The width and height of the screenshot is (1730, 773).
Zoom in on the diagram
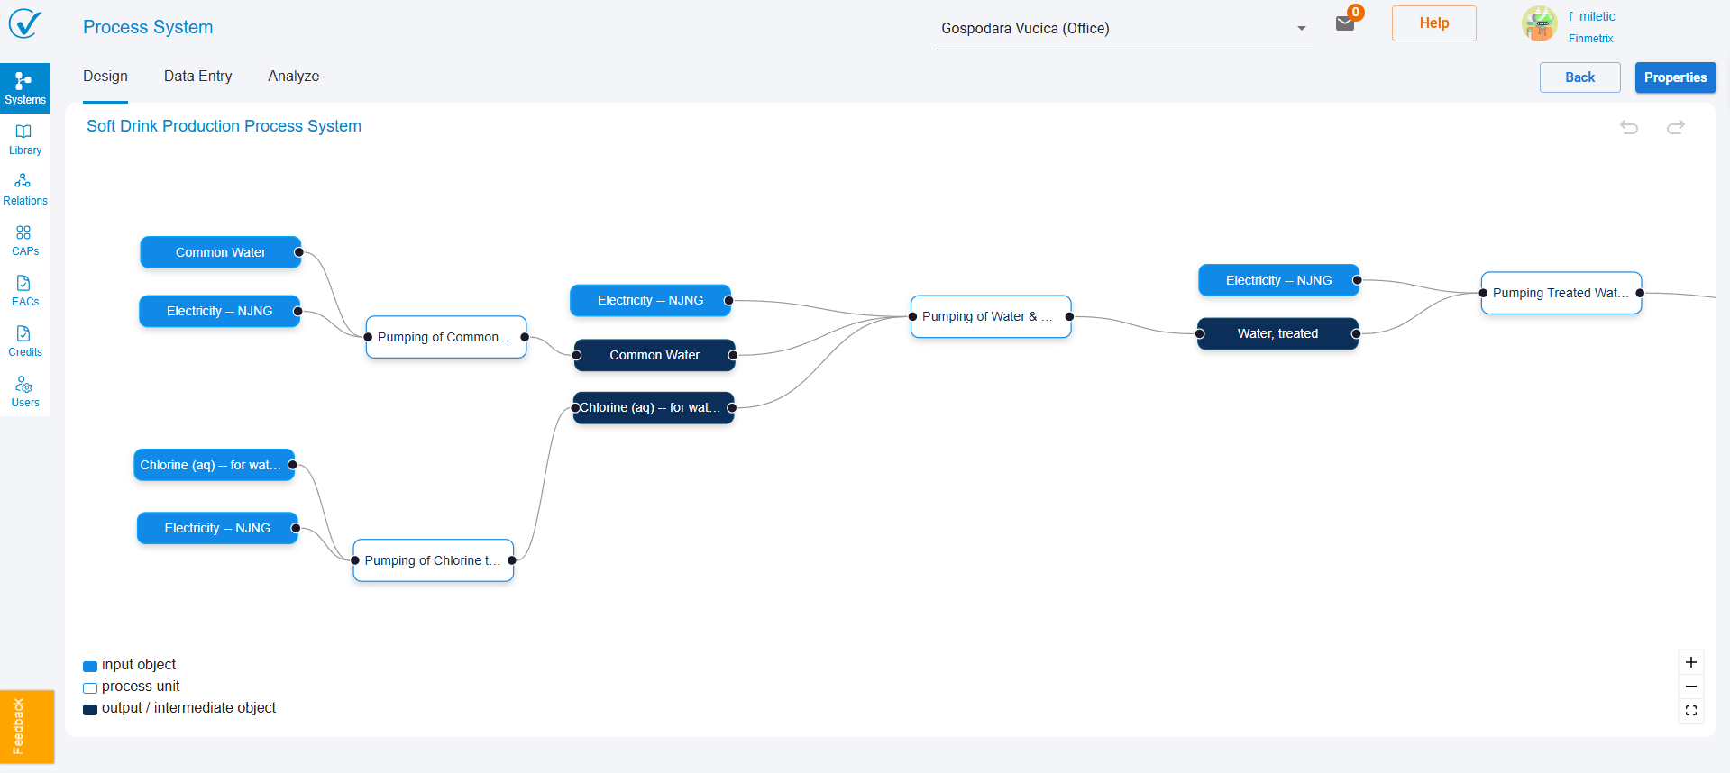point(1691,662)
